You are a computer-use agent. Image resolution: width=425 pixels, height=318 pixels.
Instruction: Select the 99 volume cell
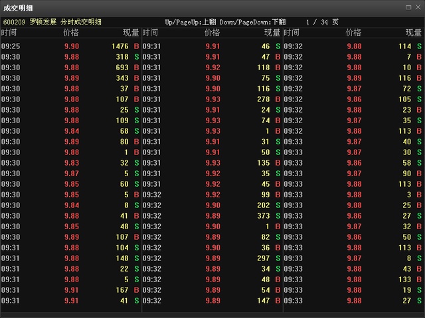click(x=266, y=195)
